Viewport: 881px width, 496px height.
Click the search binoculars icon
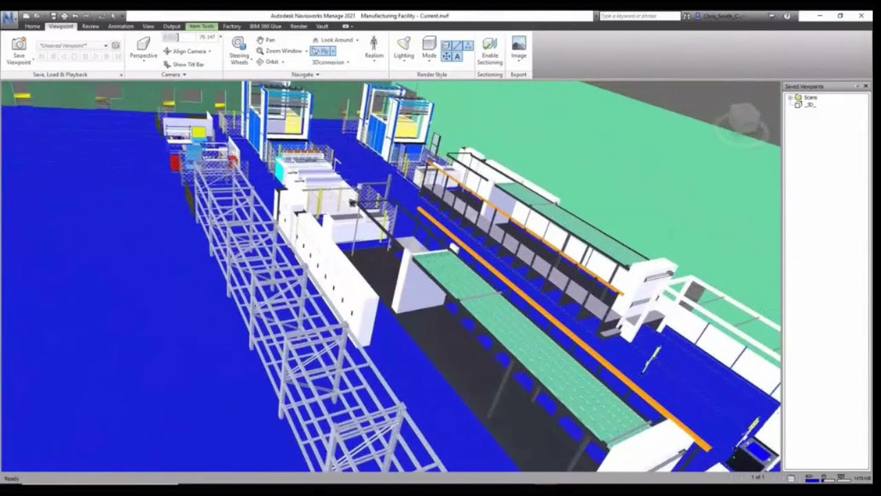(687, 15)
